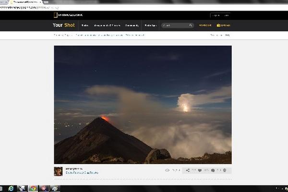Open the Community menu item
Screen dimensions: 288x192
[132, 25]
